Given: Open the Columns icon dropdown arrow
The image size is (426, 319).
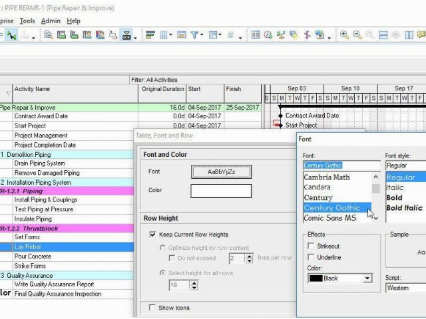Looking at the screenshot, I should [170, 35].
